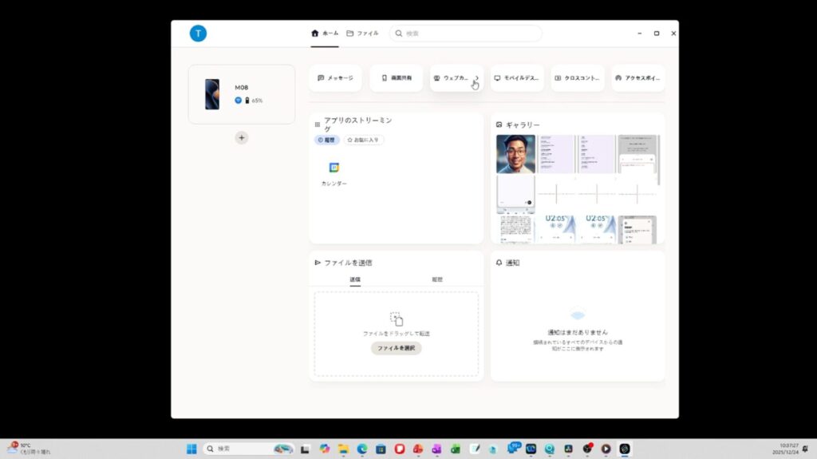Launch the カレンダー app icon
The height and width of the screenshot is (459, 817).
tap(334, 172)
